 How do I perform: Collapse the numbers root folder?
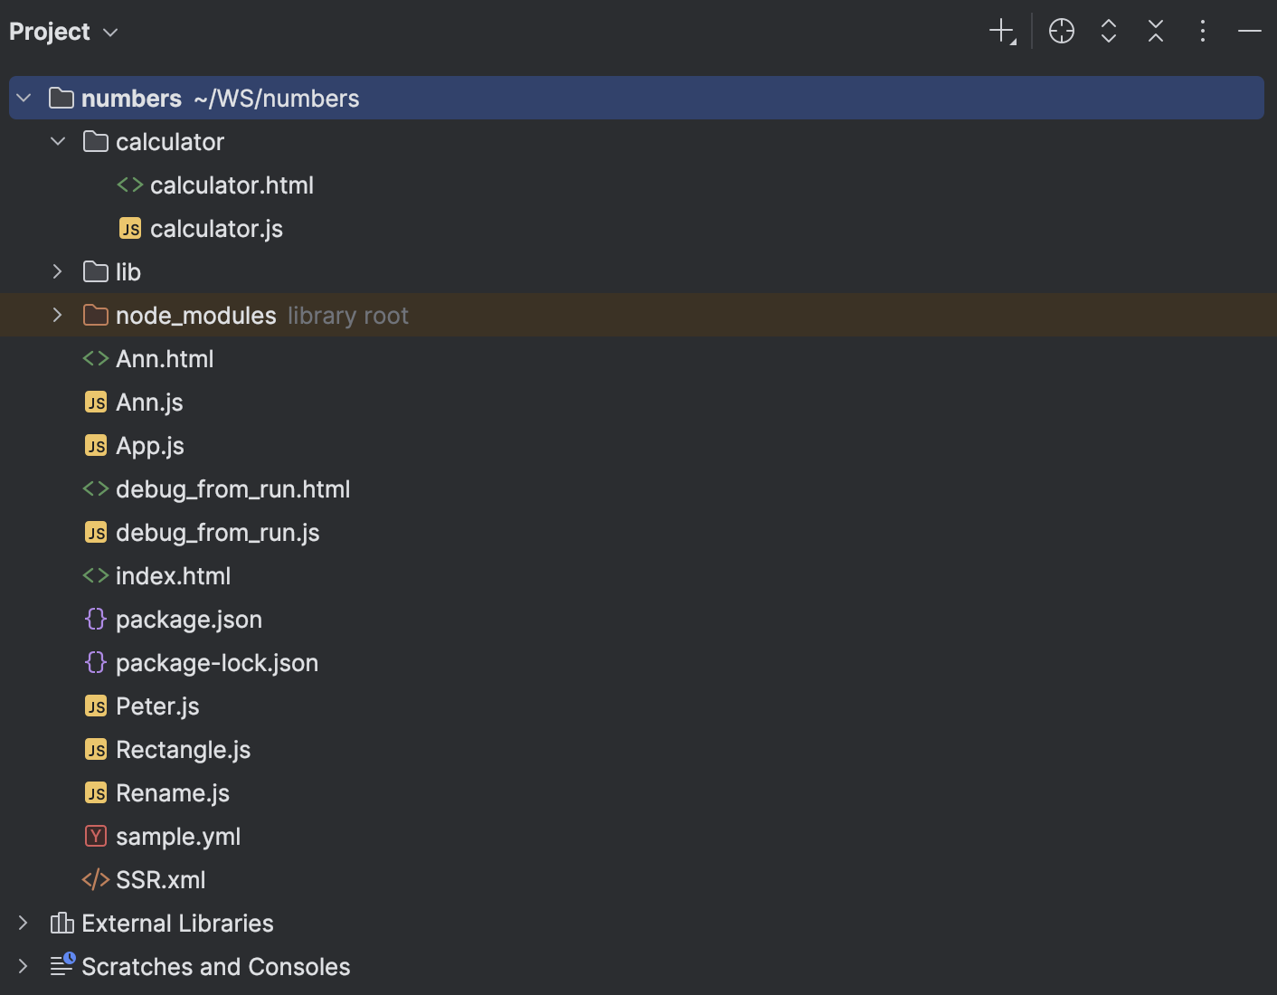click(x=24, y=98)
